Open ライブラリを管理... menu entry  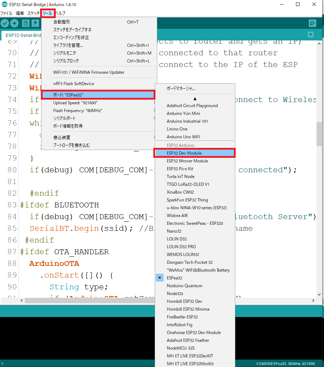99,45
